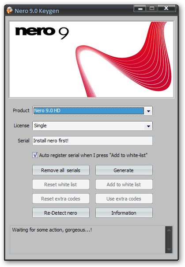Expand the Product dropdown arrow
Viewport: 185px width, 267px height.
[x=148, y=111]
